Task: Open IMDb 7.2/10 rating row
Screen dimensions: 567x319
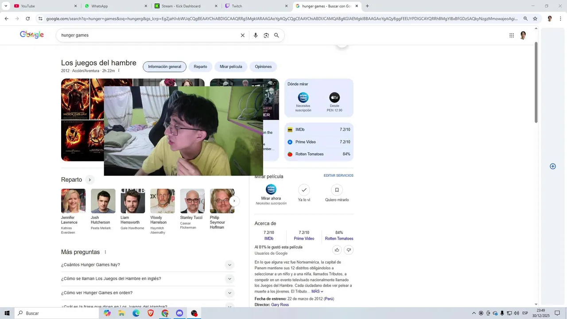Action: [x=319, y=130]
